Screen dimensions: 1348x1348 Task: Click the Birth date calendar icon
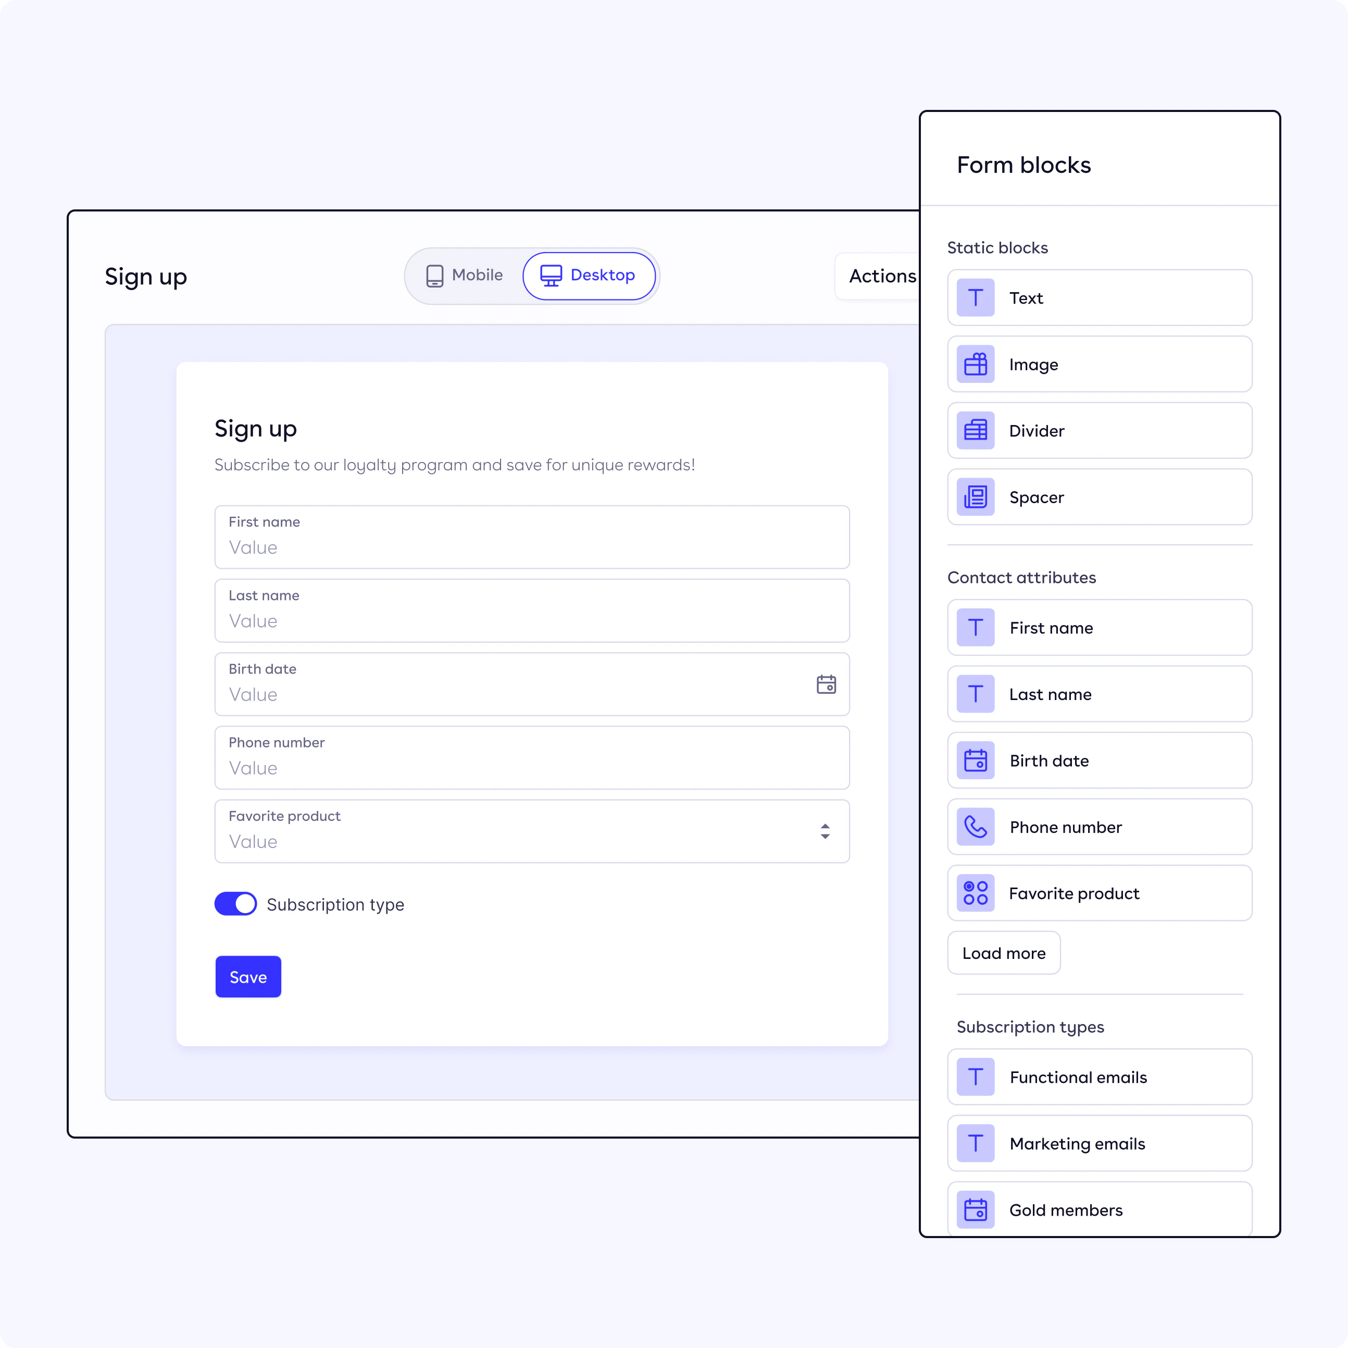coord(826,684)
